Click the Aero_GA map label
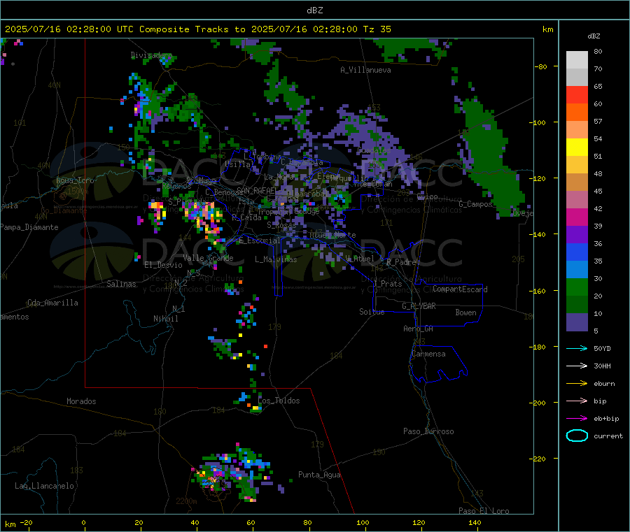This screenshot has width=630, height=532. (x=419, y=329)
